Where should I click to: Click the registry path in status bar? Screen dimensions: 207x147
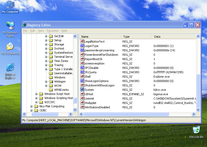84,120
